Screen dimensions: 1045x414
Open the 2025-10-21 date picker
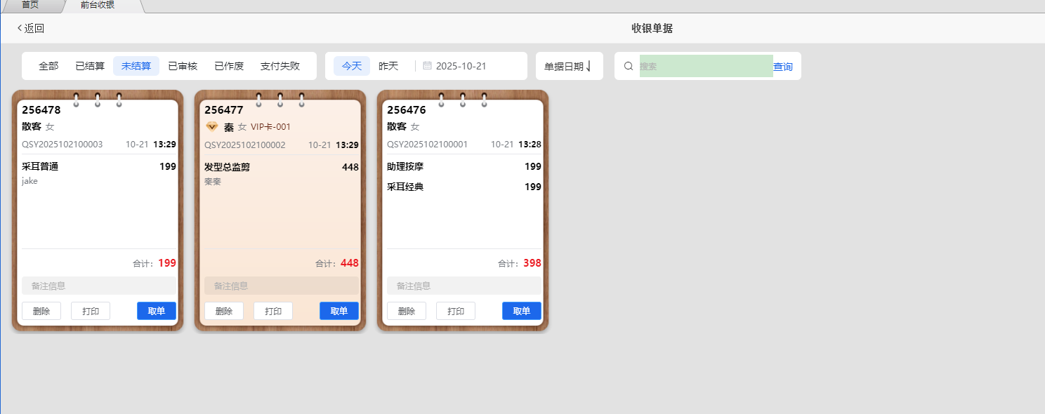pyautogui.click(x=461, y=66)
